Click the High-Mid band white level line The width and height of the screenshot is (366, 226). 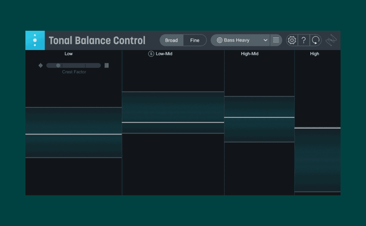pos(259,117)
